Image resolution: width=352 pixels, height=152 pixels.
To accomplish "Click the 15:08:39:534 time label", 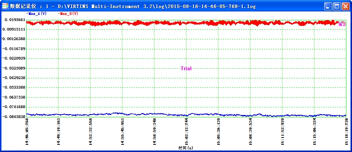I will 251,131.
